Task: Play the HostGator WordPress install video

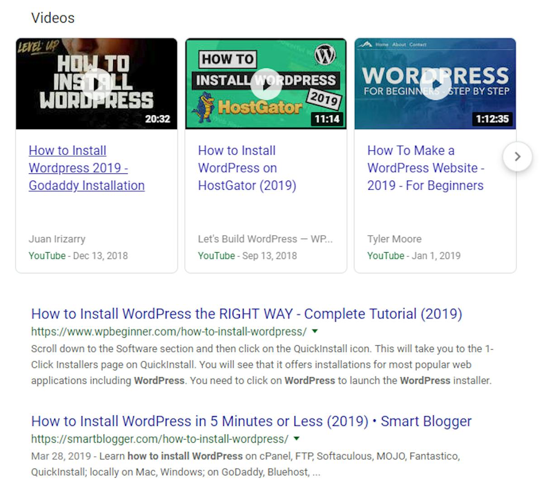Action: click(x=266, y=84)
